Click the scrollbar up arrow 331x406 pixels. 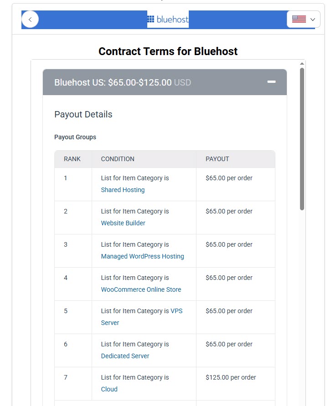[x=302, y=64]
